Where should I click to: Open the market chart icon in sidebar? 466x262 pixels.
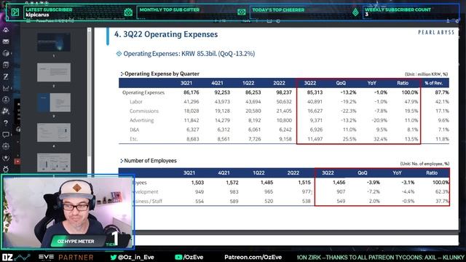(6, 88)
